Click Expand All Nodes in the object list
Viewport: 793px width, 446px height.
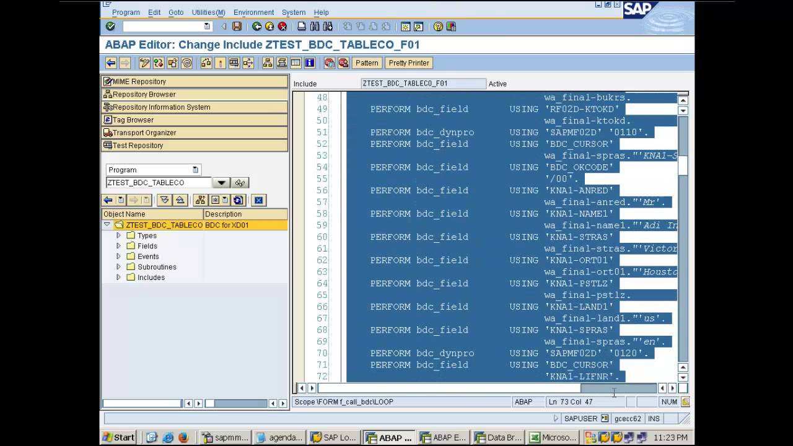[x=164, y=200]
